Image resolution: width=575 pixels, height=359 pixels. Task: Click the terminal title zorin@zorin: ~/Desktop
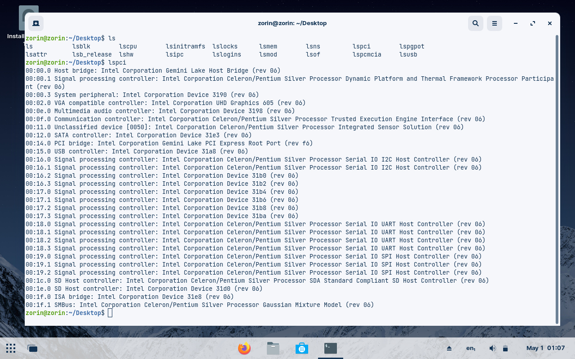[292, 23]
